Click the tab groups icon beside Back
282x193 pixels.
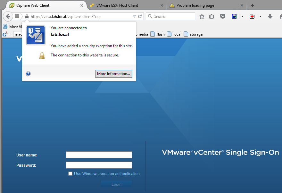tap(17, 16)
